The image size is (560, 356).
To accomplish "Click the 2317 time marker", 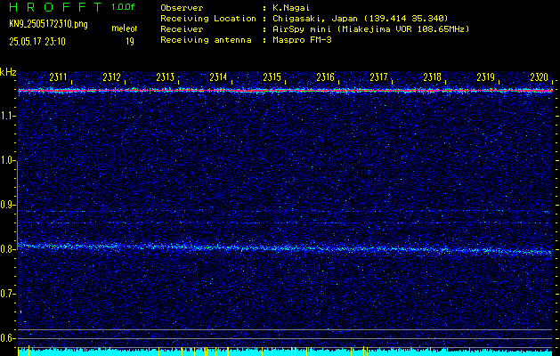I will pyautogui.click(x=378, y=77).
